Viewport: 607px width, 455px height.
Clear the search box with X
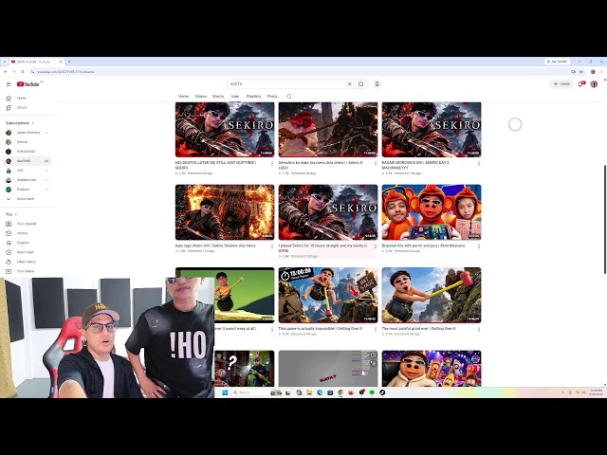(350, 84)
